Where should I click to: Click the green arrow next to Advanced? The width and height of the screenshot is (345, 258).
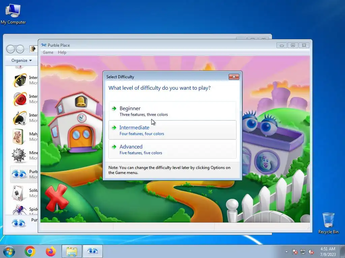coord(114,146)
